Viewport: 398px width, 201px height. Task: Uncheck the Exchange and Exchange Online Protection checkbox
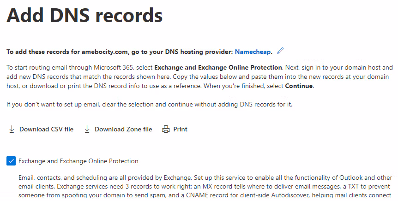click(11, 161)
